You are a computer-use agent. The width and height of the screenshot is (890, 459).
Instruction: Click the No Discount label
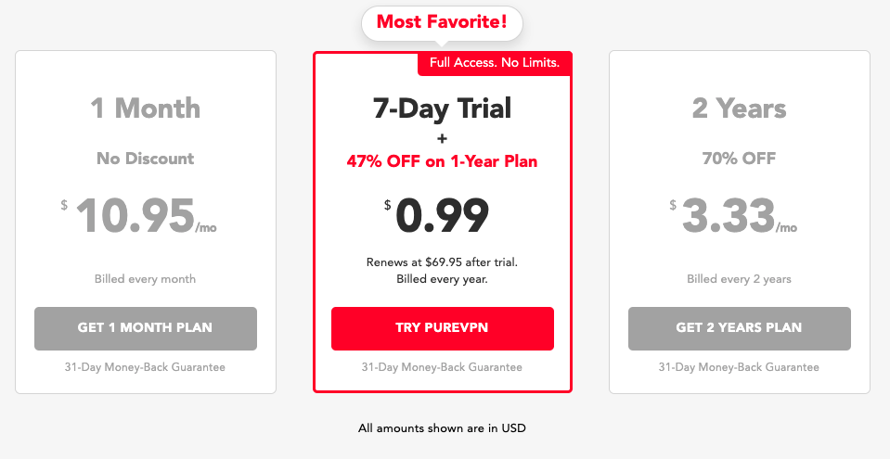pos(146,159)
